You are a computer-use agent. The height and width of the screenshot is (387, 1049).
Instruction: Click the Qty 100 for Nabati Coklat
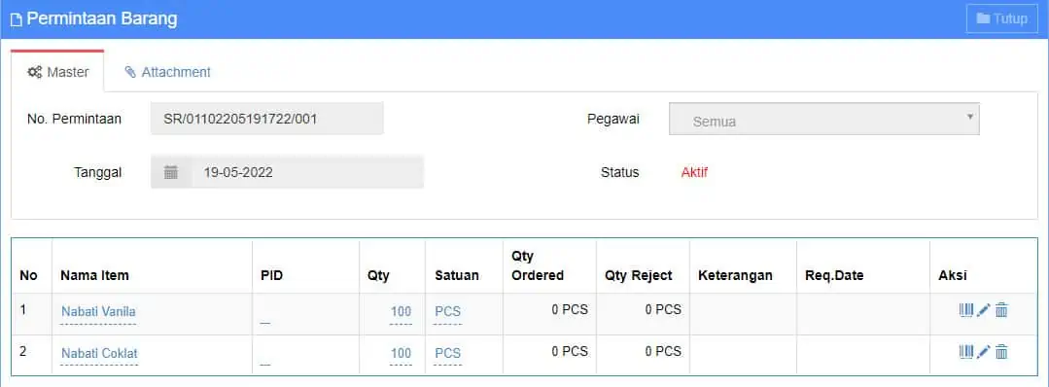(x=401, y=353)
